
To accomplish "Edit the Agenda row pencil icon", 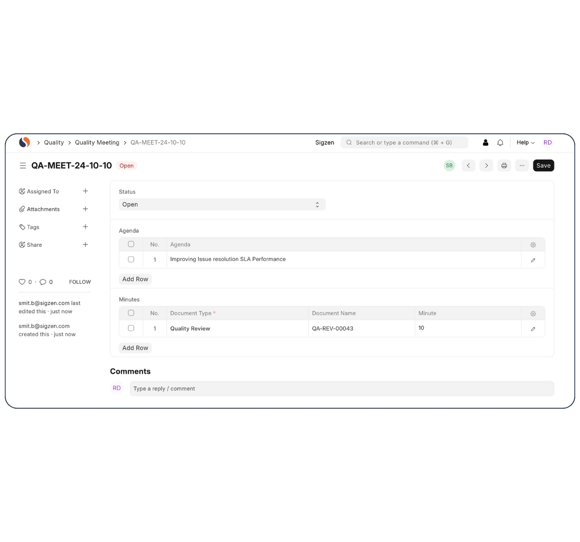I will (x=533, y=260).
